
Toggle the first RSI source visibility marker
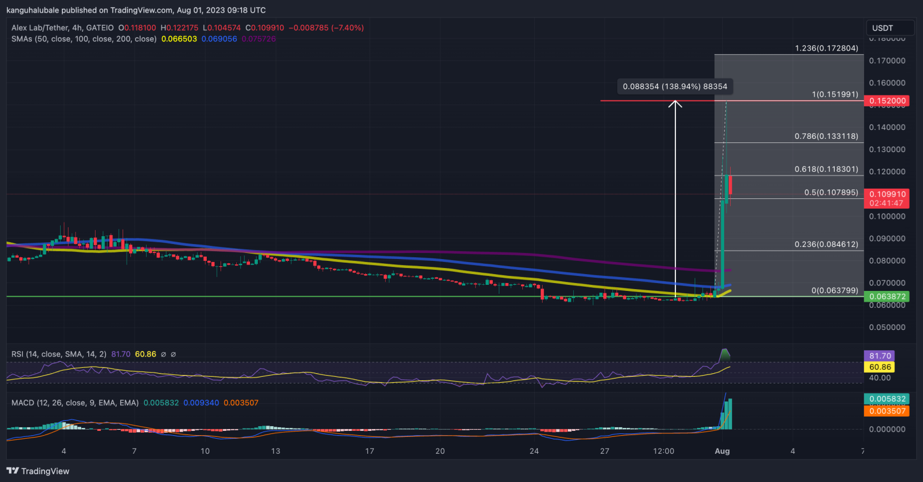[163, 355]
